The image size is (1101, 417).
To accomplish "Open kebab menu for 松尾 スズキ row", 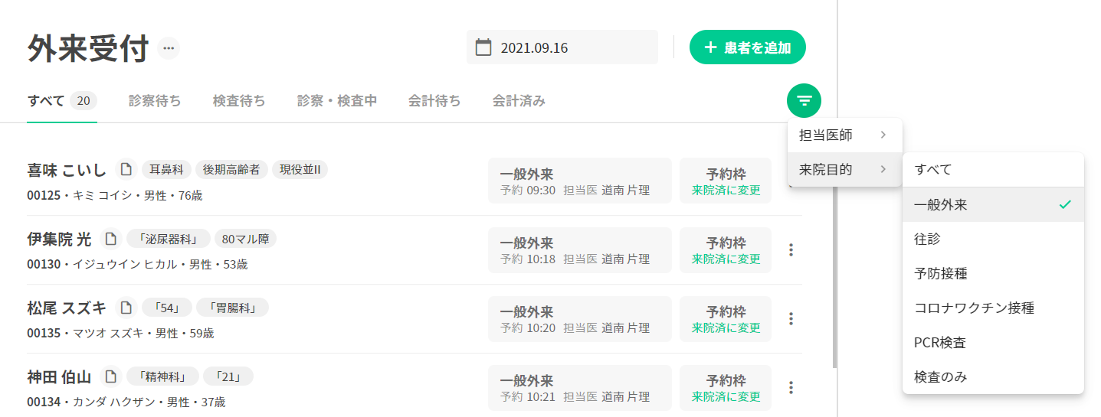I will [x=791, y=318].
